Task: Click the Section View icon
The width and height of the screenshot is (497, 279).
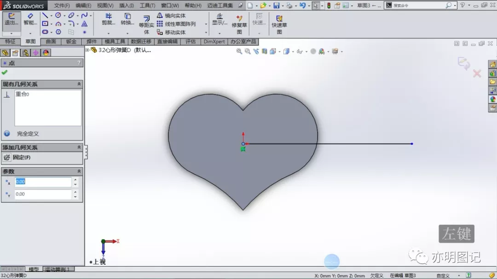Action: [x=264, y=51]
